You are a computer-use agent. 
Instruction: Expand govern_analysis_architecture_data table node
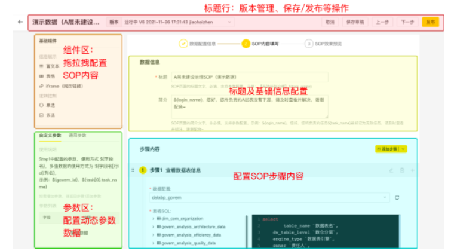[x=153, y=226]
